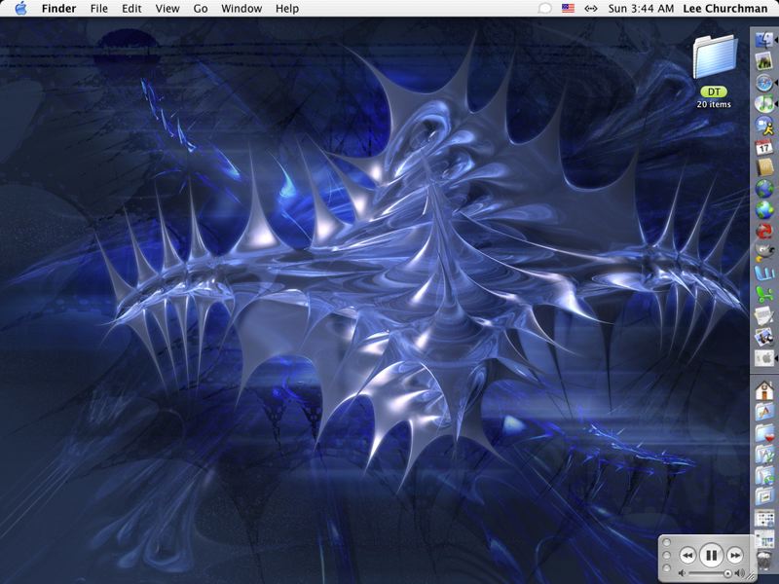The image size is (779, 584).
Task: Open the Home folder in Dock
Action: [764, 390]
